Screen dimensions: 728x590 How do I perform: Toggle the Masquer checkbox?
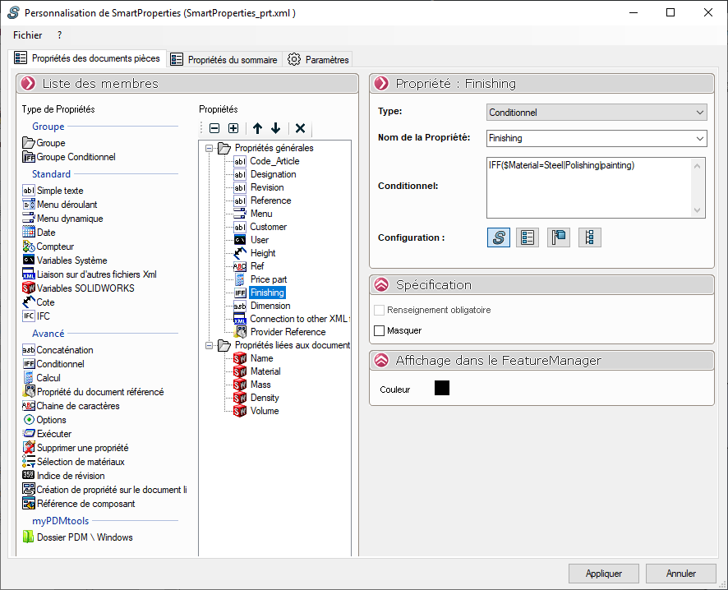click(380, 330)
